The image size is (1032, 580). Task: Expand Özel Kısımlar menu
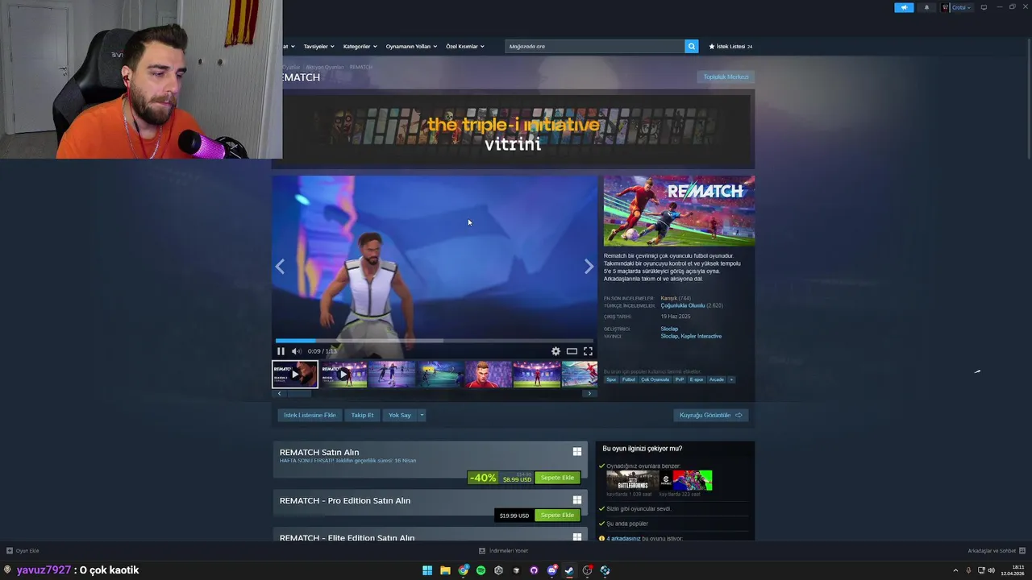coord(465,47)
